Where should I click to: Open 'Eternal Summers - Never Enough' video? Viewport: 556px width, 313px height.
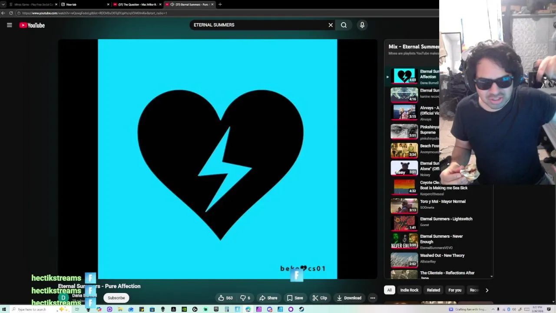[x=441, y=239]
